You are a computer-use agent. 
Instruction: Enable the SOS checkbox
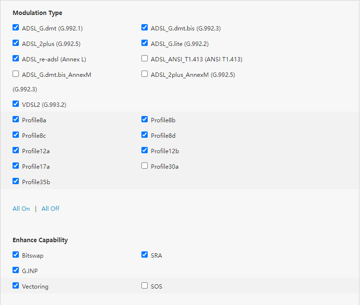144,286
